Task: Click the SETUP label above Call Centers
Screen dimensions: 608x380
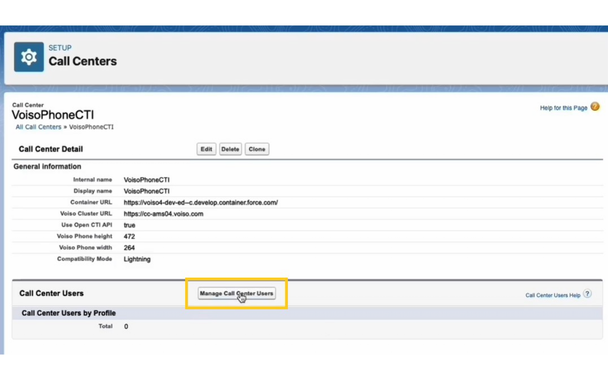Action: pyautogui.click(x=60, y=48)
